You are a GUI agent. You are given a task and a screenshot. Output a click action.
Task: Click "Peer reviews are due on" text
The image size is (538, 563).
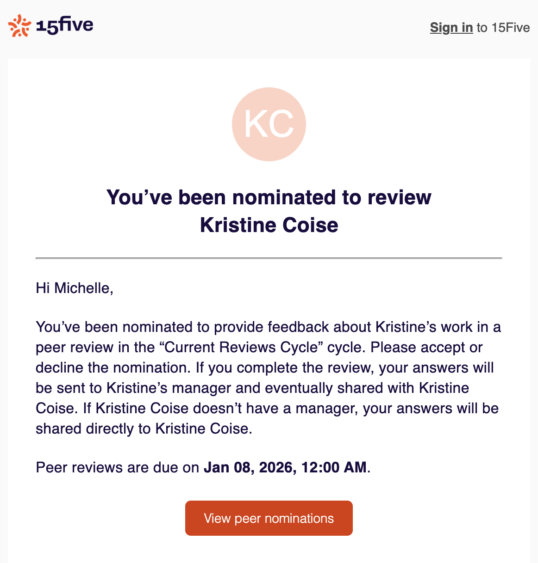(118, 468)
